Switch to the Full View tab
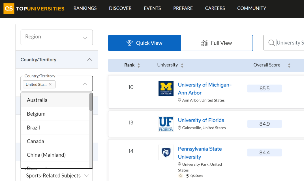 [217, 43]
